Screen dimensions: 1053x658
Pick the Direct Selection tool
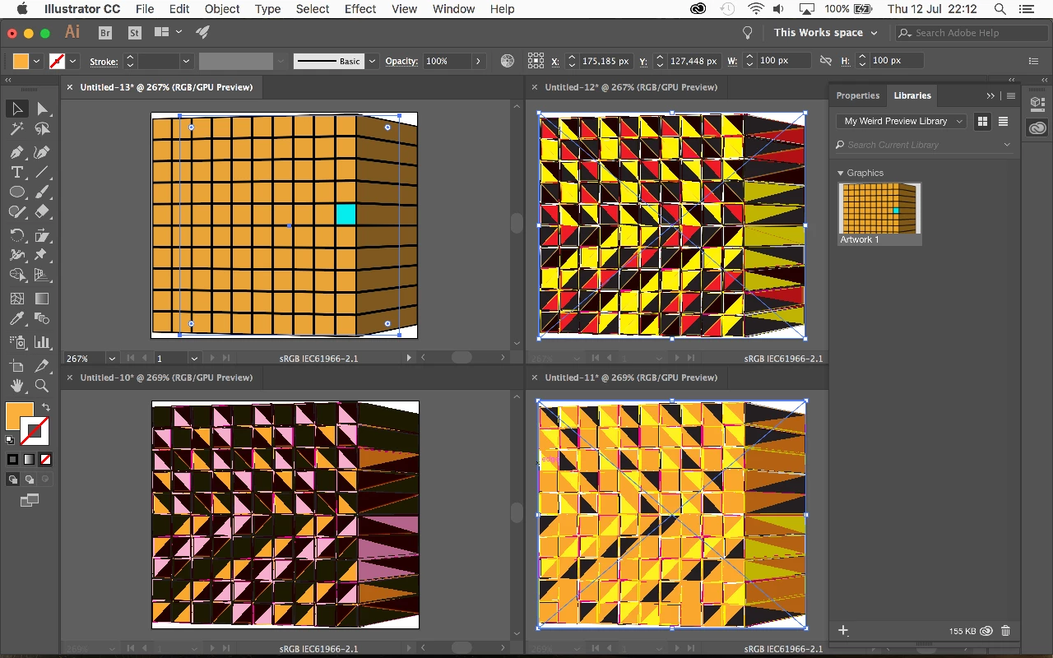[42, 109]
